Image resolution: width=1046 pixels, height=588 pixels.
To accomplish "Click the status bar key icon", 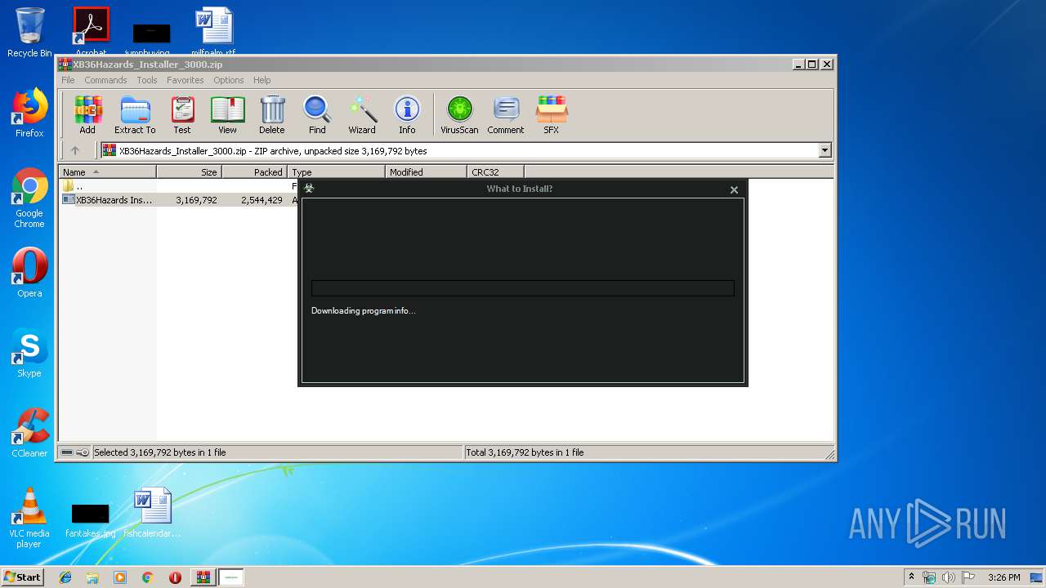I will (x=83, y=452).
